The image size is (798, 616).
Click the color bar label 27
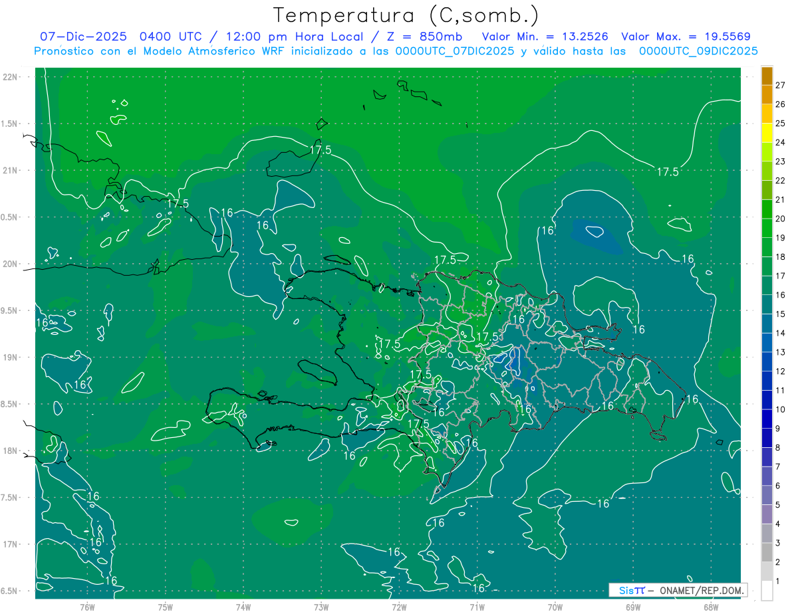click(x=780, y=85)
